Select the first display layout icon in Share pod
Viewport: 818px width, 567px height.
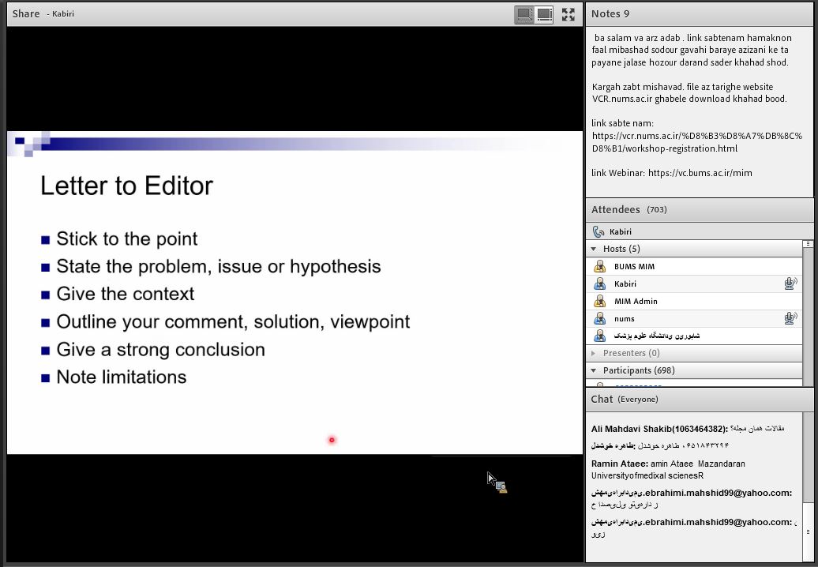click(523, 14)
